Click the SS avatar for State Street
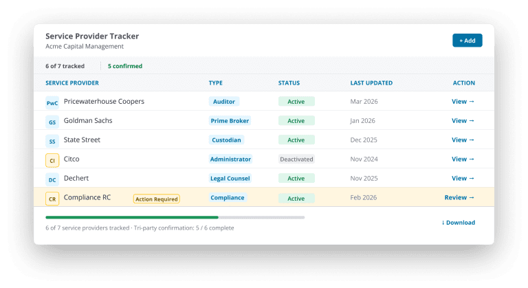The width and height of the screenshot is (528, 288). click(52, 141)
